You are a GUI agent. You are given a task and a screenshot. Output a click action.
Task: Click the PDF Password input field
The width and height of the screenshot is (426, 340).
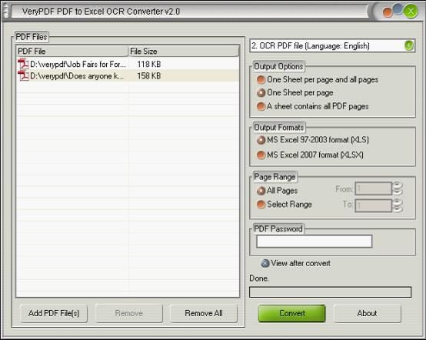point(314,242)
